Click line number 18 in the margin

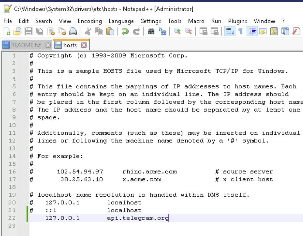tap(12, 187)
